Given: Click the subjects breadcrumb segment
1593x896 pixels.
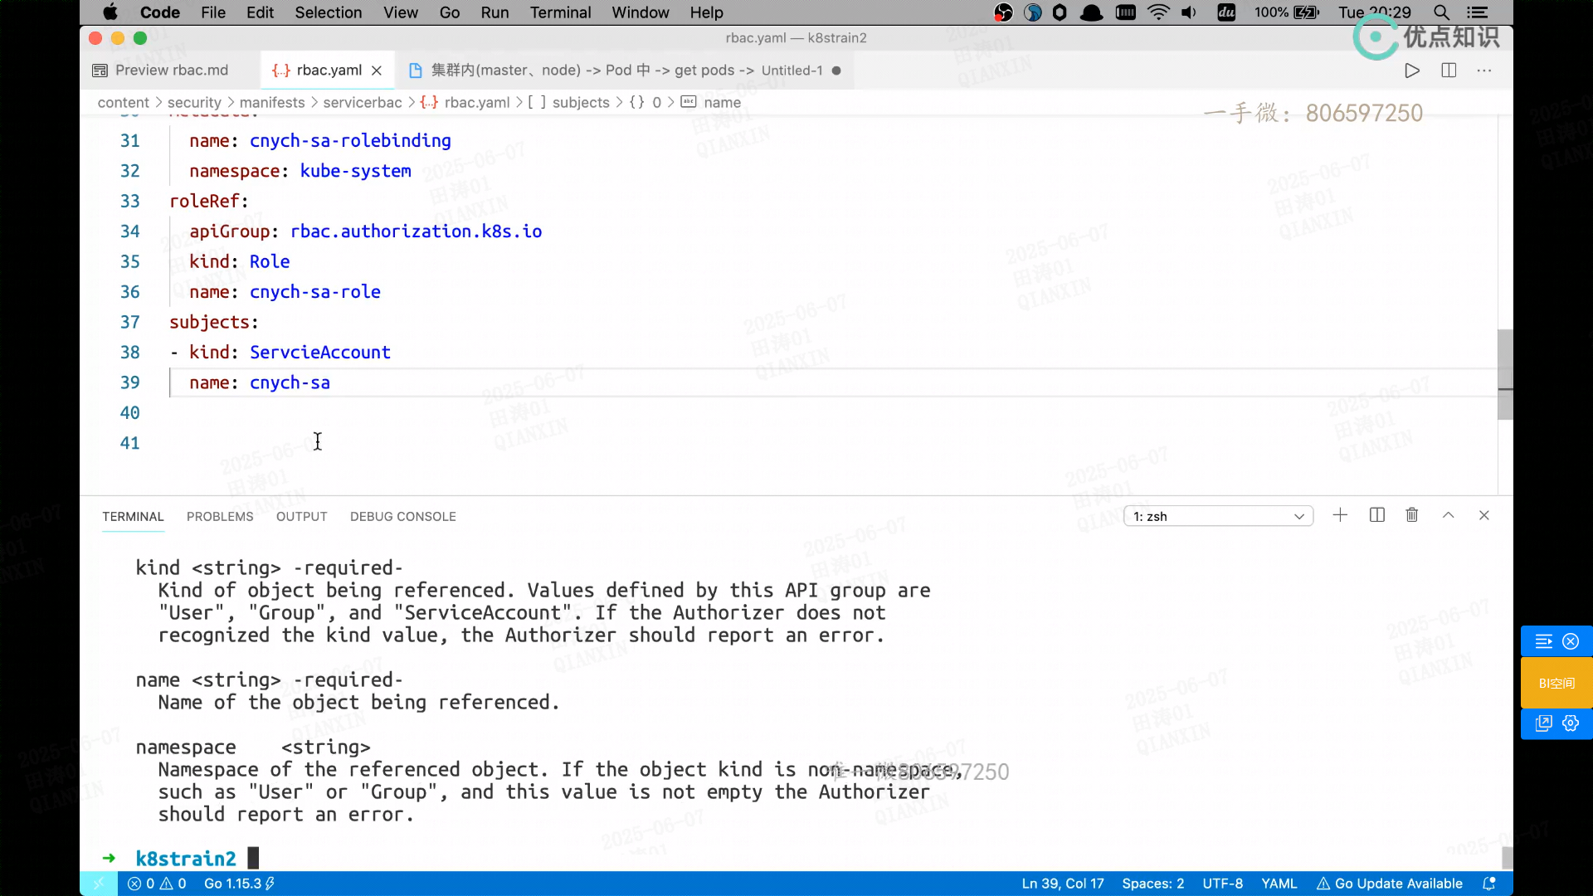Looking at the screenshot, I should tap(580, 102).
